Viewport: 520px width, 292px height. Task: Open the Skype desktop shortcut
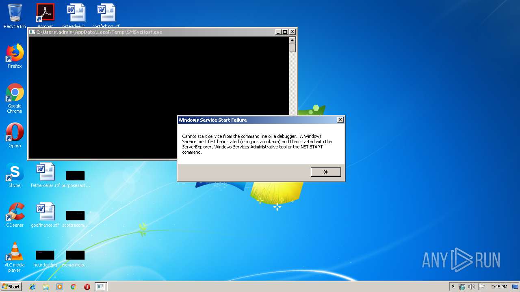(x=15, y=175)
